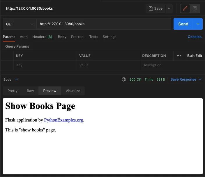This screenshot has width=205, height=177.
Task: Click the 'This is "show books" page.' text
Action: [x=31, y=130]
